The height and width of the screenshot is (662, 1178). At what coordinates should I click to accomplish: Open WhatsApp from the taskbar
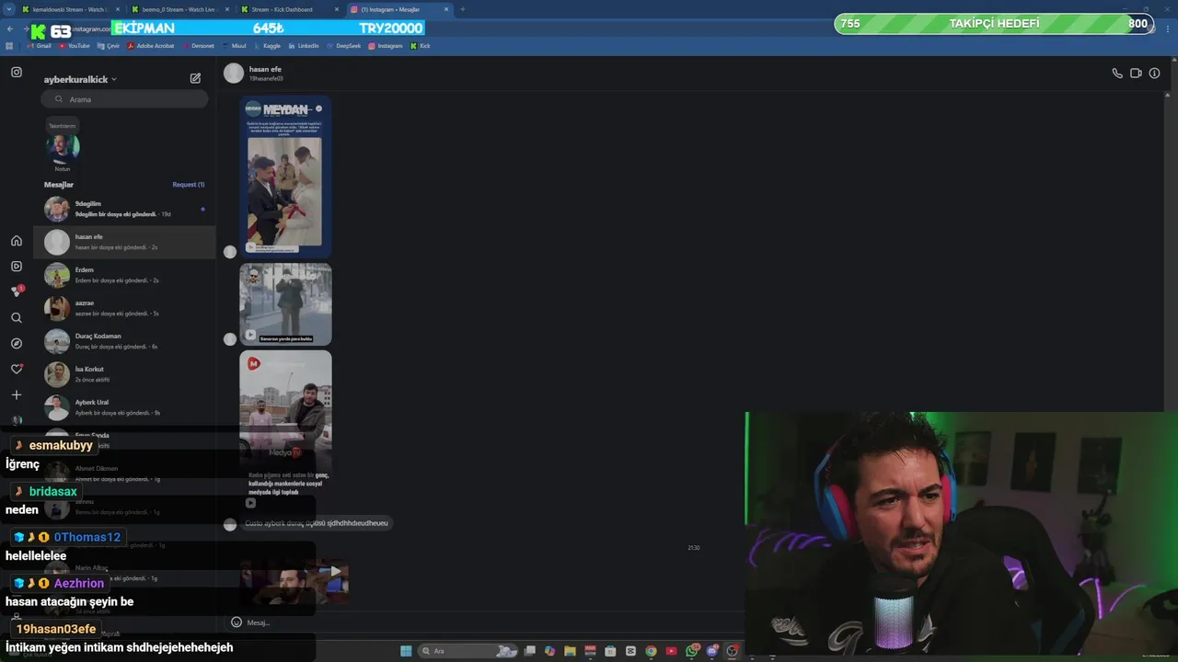tap(692, 651)
